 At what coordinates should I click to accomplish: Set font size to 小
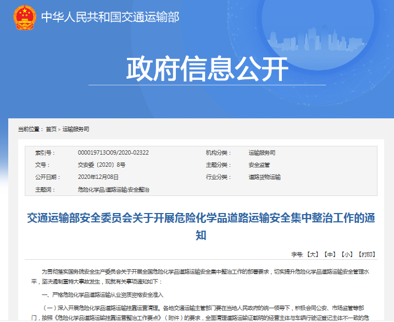click(x=346, y=254)
